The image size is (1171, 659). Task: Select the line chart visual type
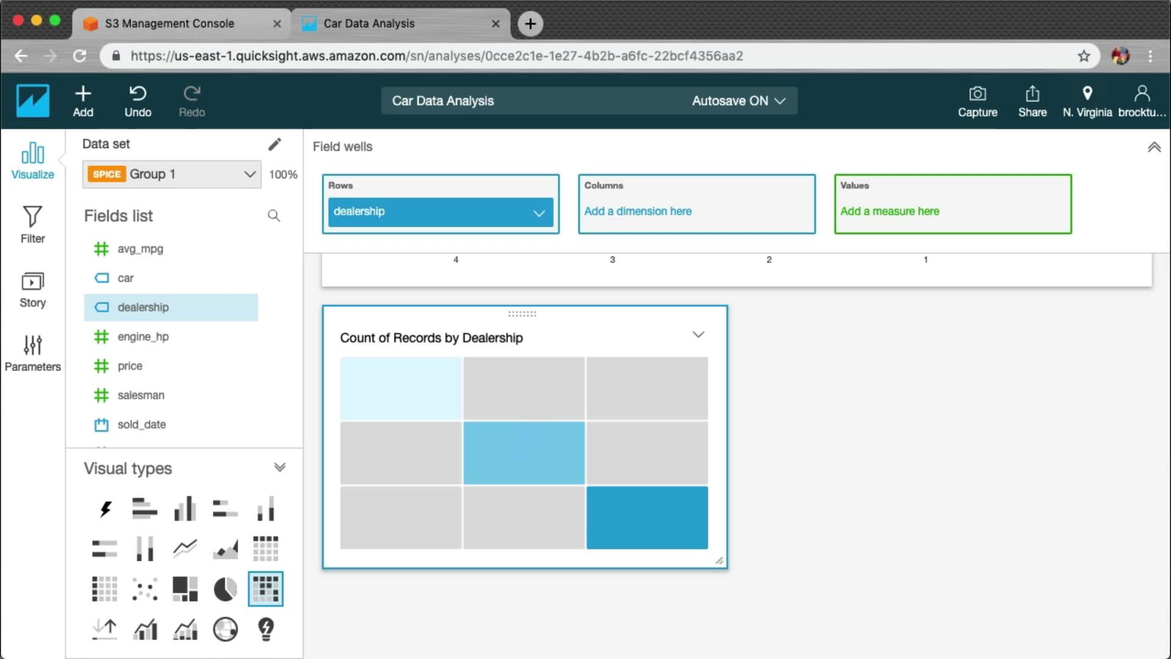(185, 549)
